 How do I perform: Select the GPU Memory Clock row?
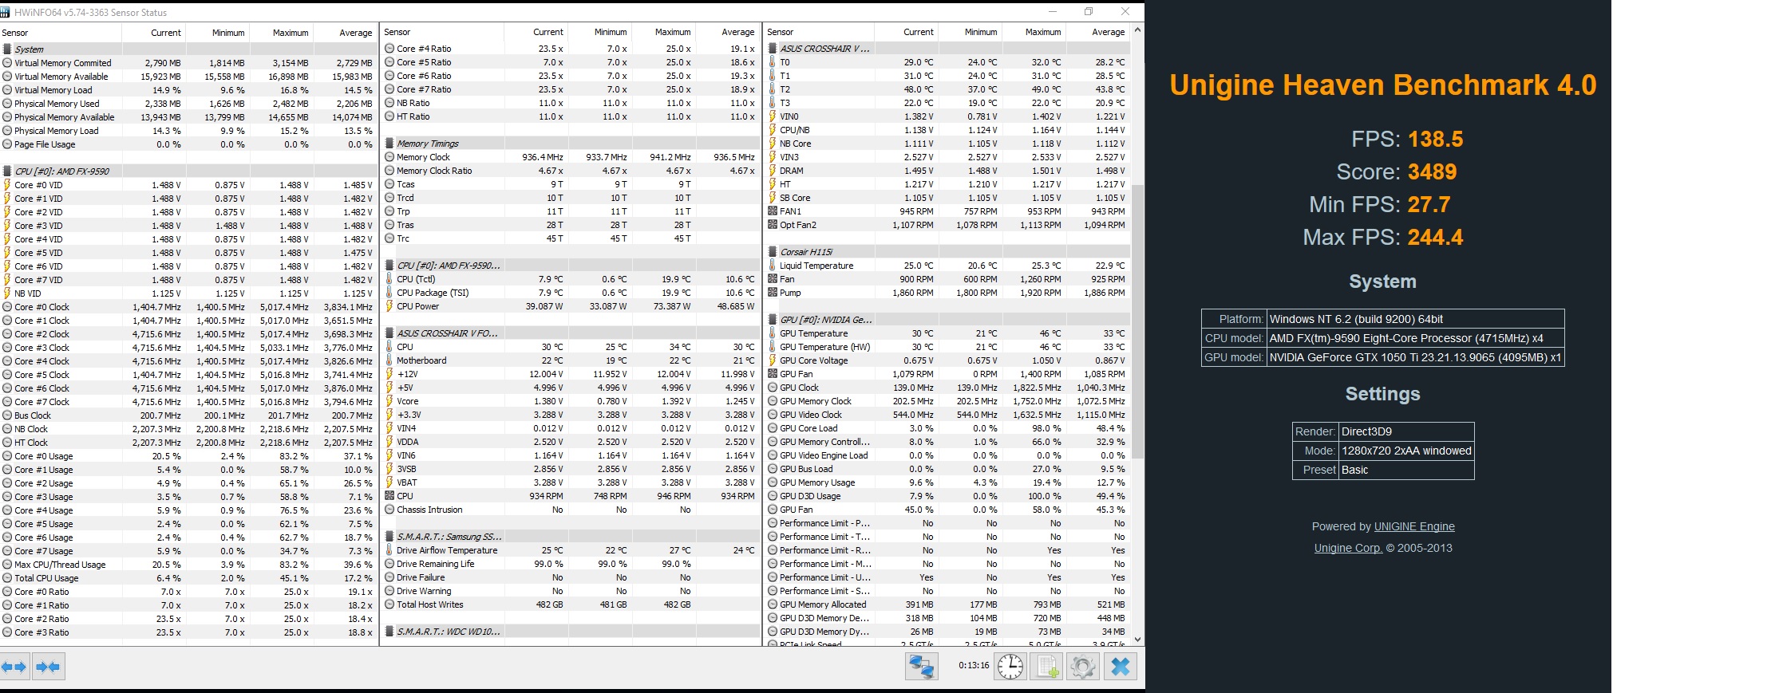[947, 401]
